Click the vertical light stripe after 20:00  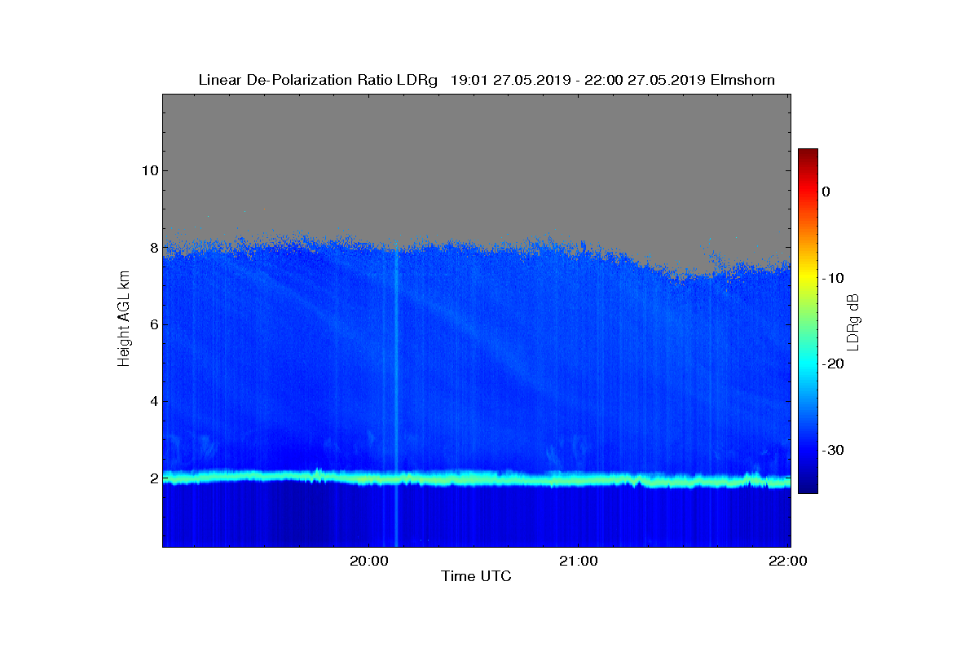click(x=397, y=398)
